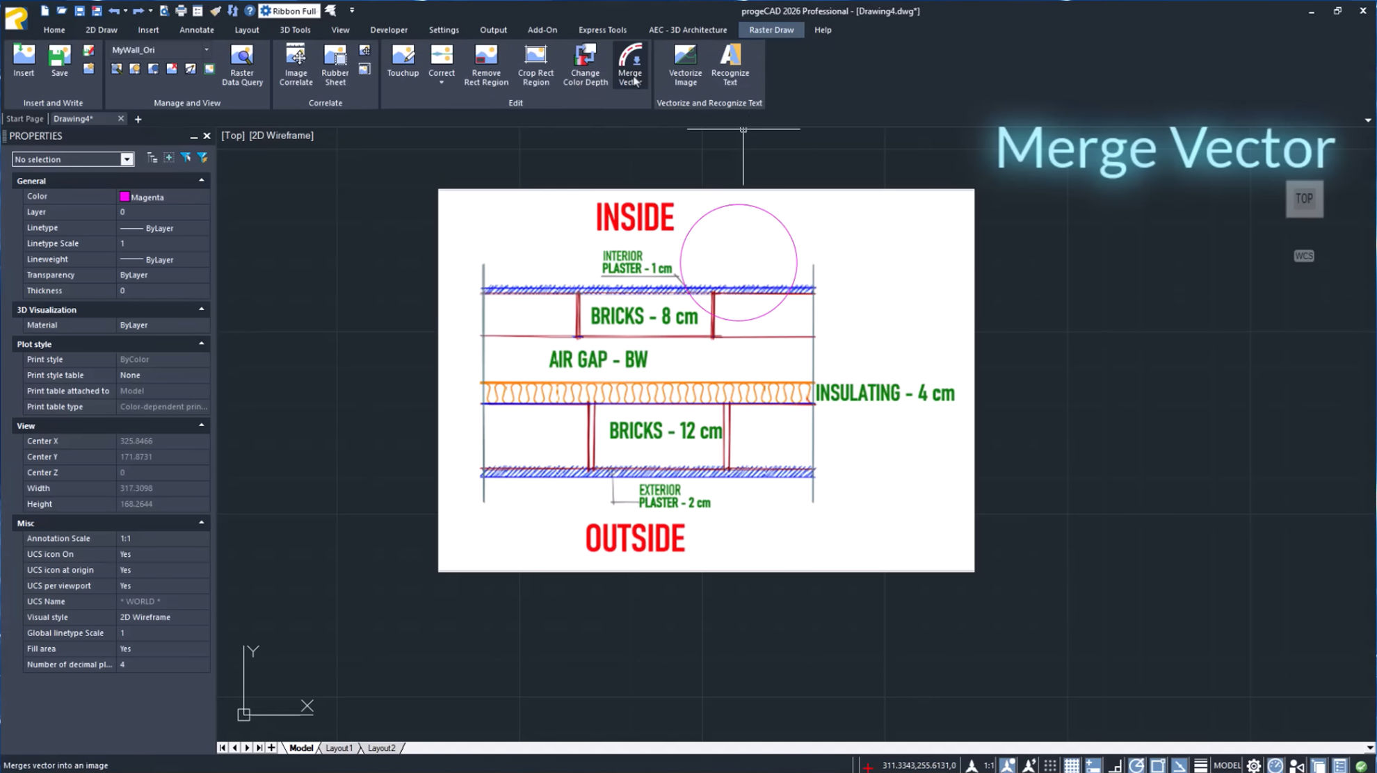The height and width of the screenshot is (773, 1377).
Task: Switch to the 2D Draw tab
Action: (x=102, y=30)
